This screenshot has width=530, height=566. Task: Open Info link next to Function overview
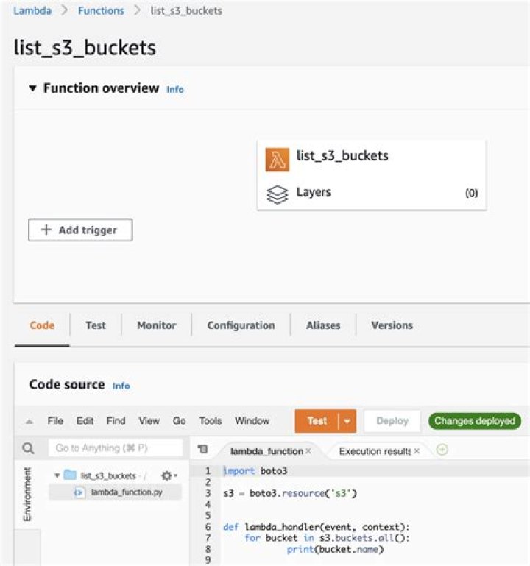coord(175,89)
